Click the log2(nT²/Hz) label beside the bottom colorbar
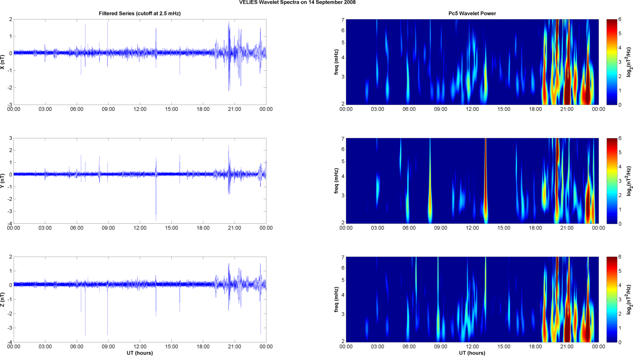Image resolution: width=633 pixels, height=356 pixels. (628, 300)
